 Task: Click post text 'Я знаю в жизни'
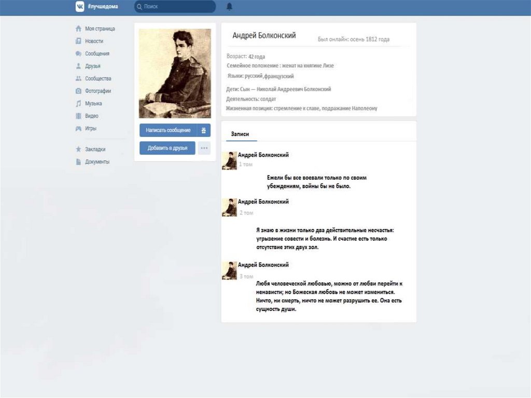click(x=325, y=239)
